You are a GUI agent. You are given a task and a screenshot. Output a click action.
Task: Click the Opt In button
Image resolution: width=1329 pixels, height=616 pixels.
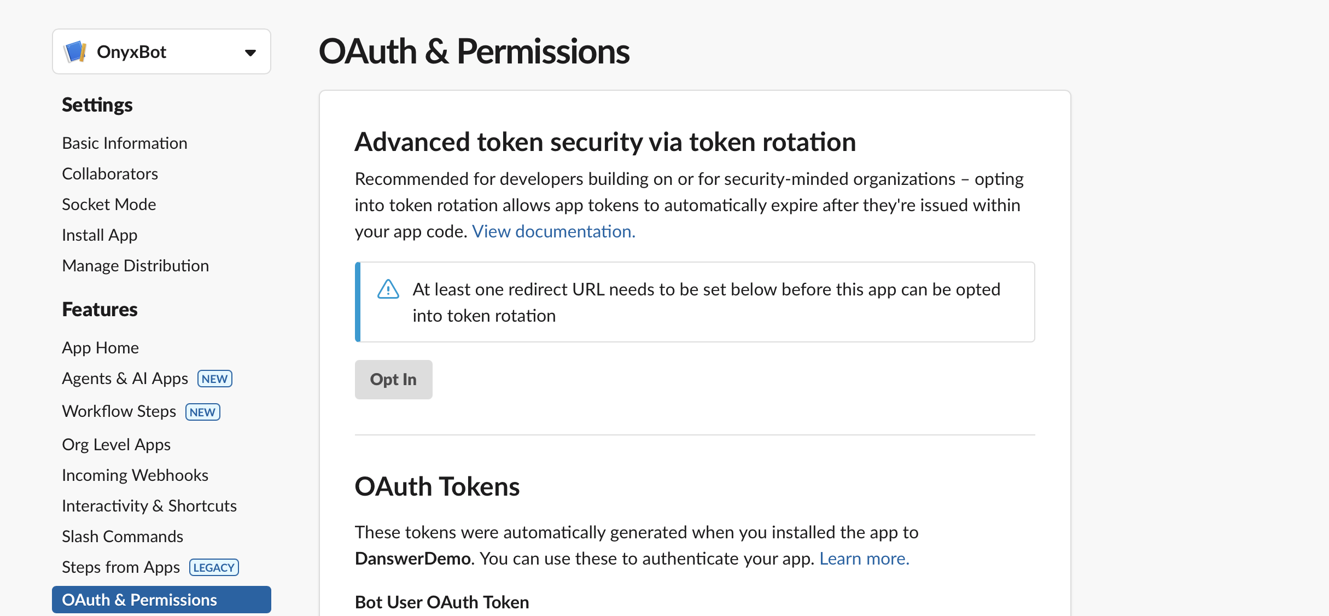point(393,379)
